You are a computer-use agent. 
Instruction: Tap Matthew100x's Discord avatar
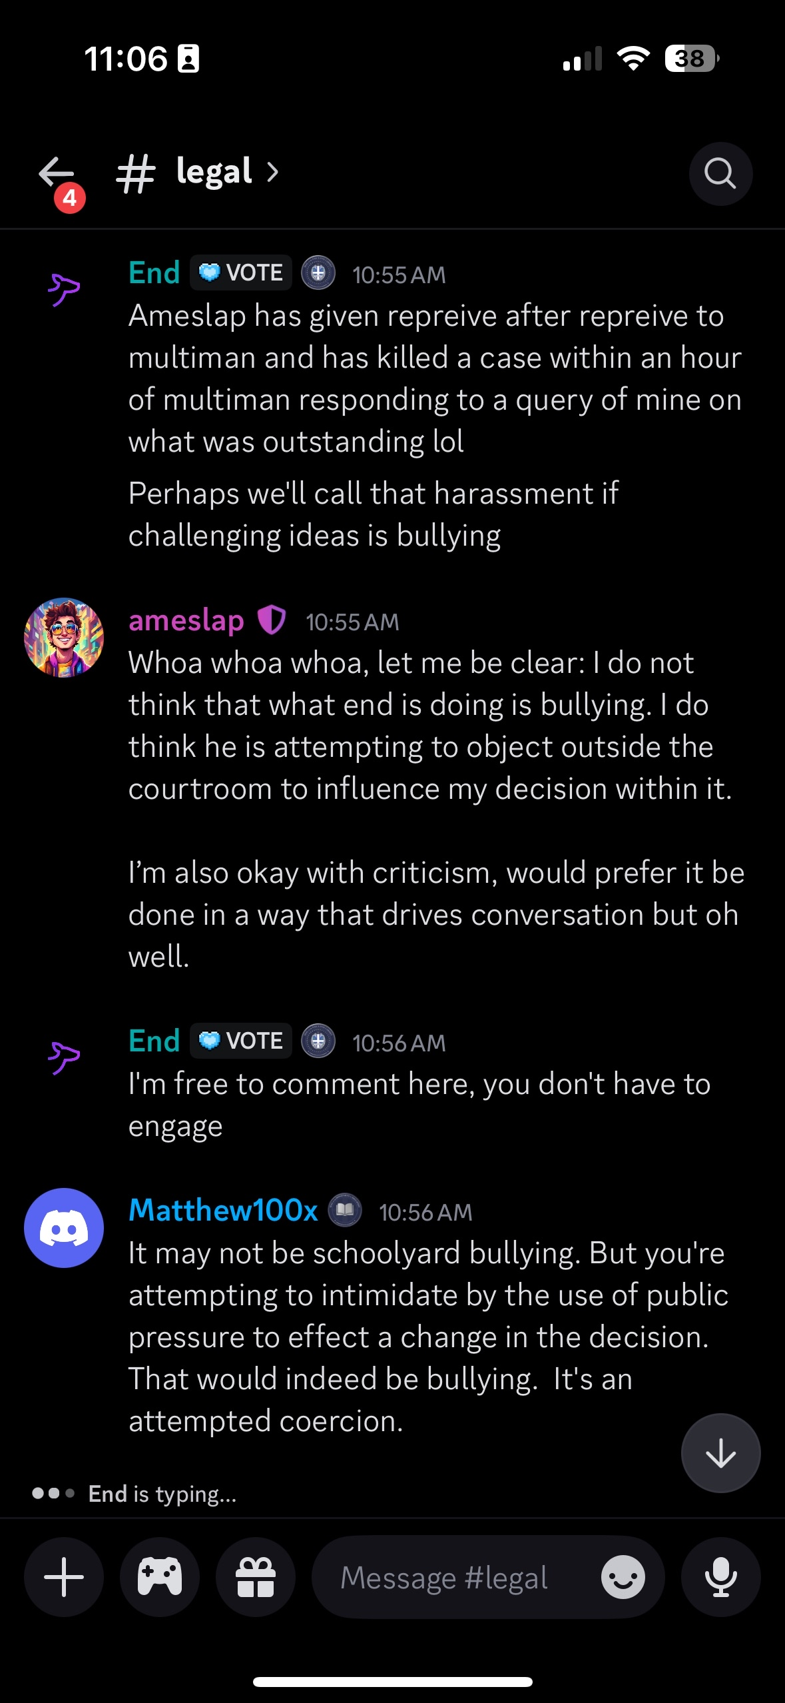point(64,1228)
